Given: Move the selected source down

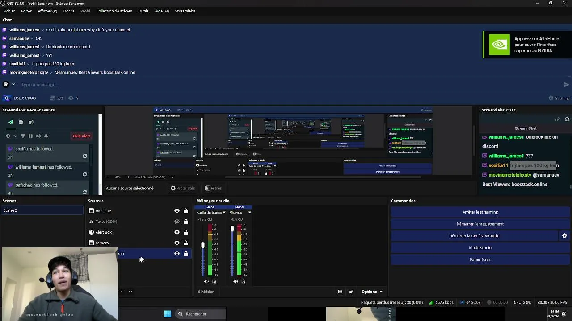Looking at the screenshot, I should pos(130,292).
